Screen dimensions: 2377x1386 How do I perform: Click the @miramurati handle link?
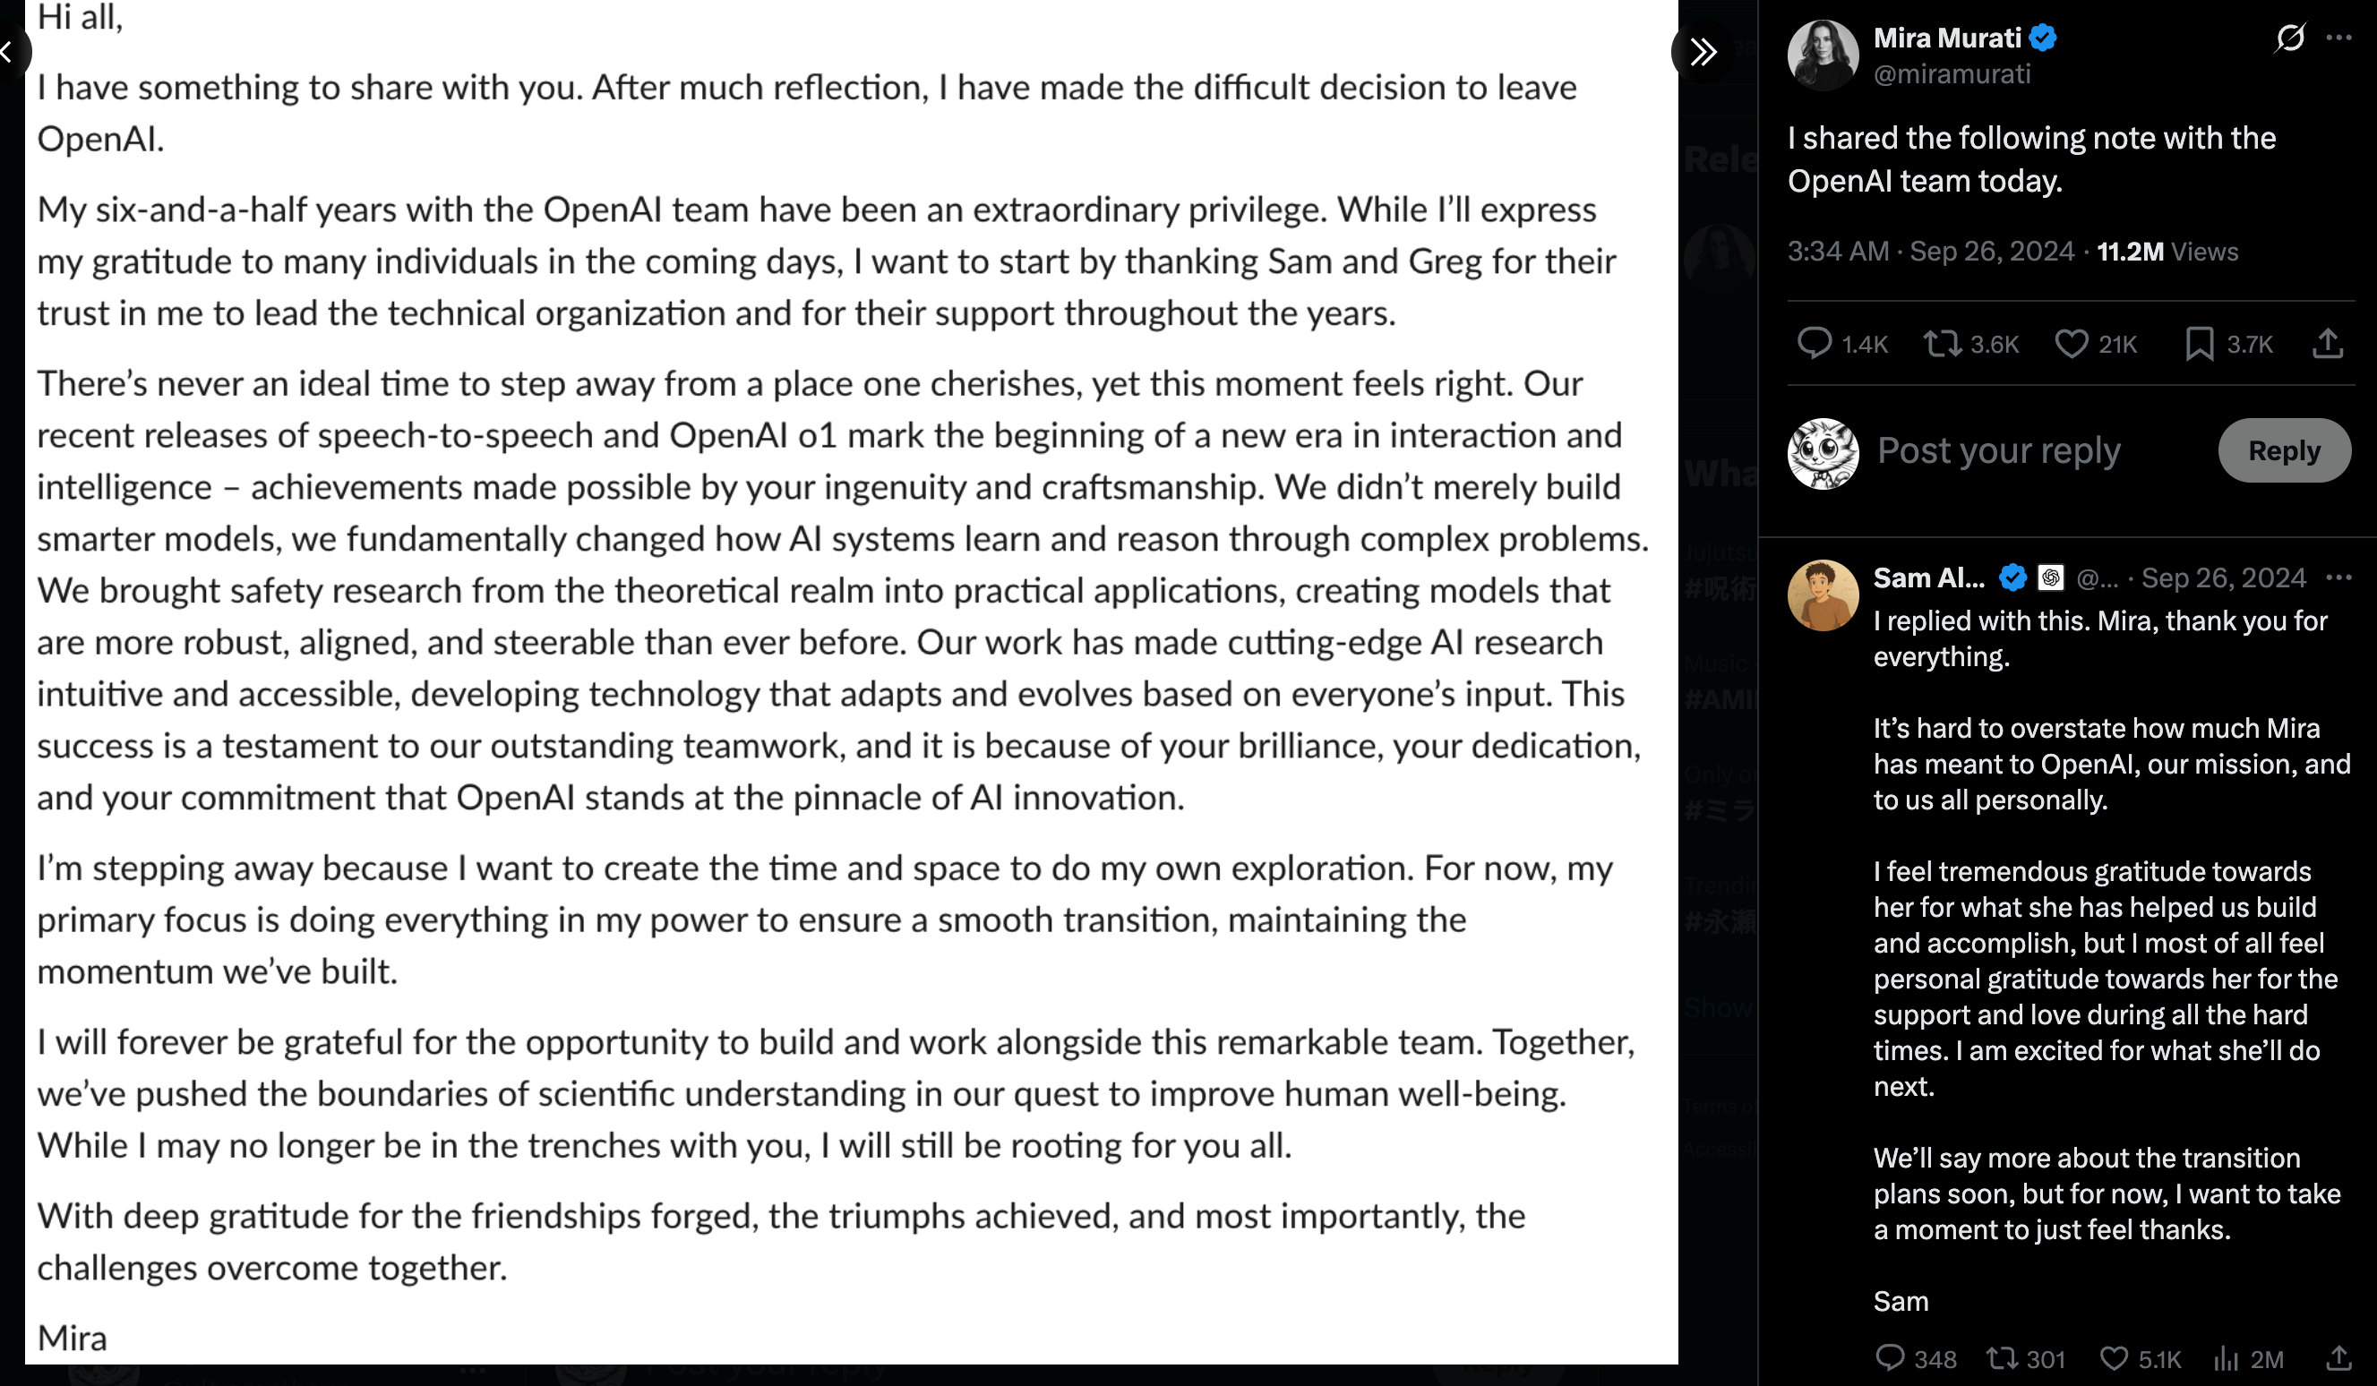pyautogui.click(x=1952, y=74)
